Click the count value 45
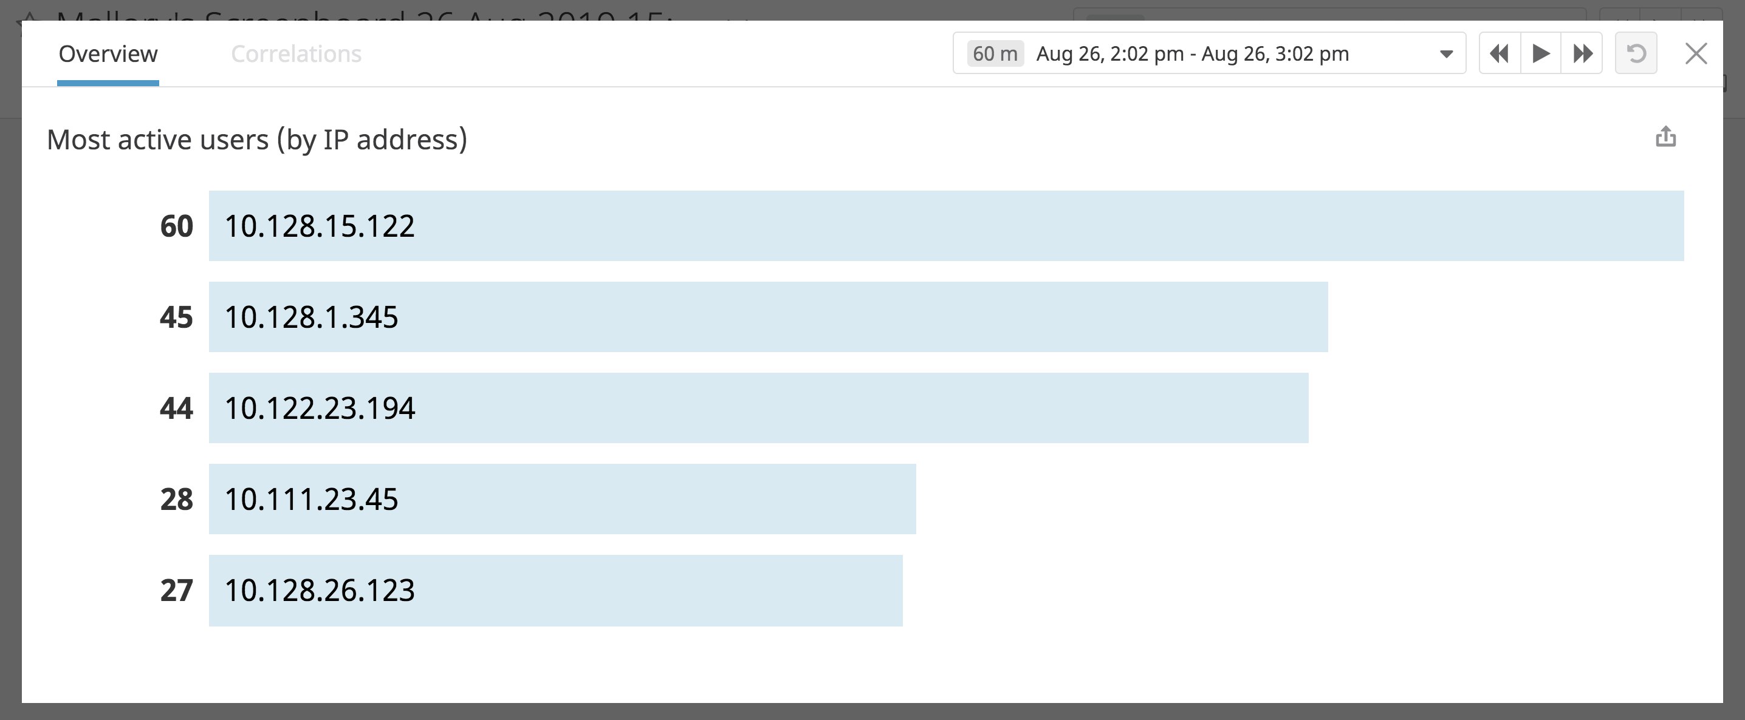This screenshot has height=720, width=1745. click(176, 317)
